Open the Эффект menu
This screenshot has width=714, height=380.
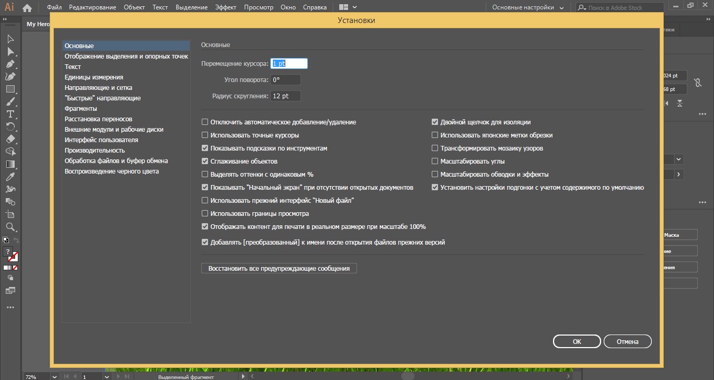click(225, 7)
